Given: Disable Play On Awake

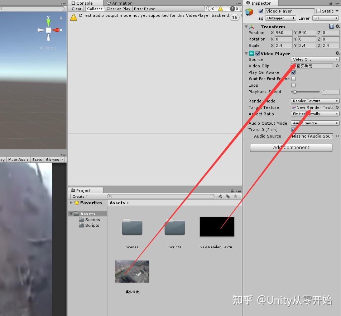Looking at the screenshot, I should point(294,72).
